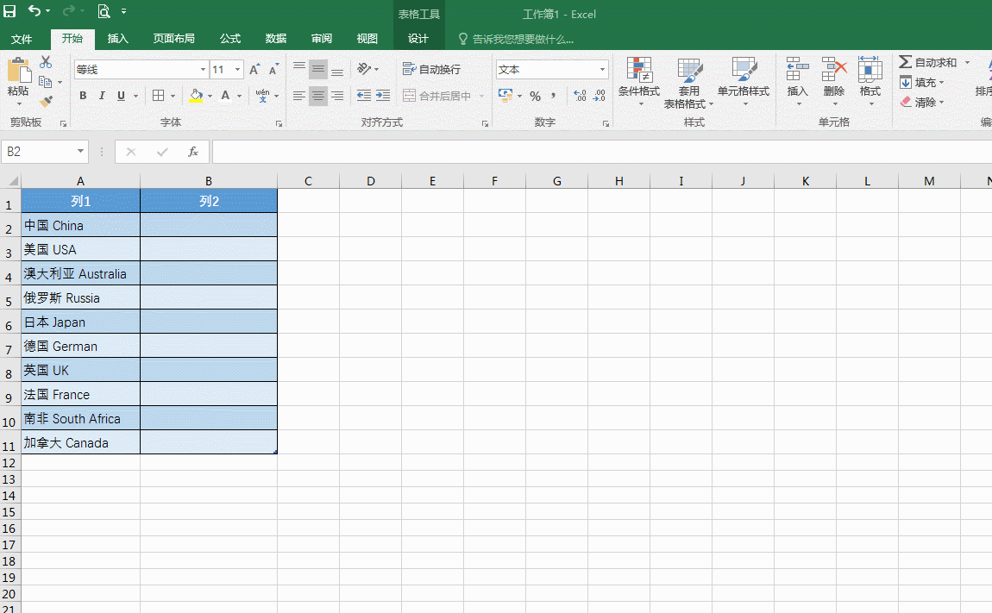
Task: Click the Undo arrow icon
Action: tap(35, 10)
